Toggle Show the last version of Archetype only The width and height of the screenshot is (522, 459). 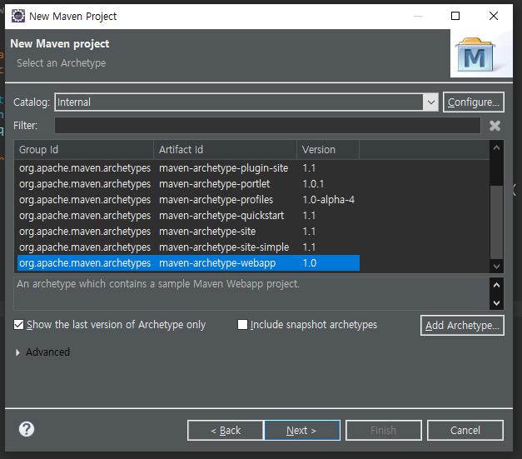(109, 325)
